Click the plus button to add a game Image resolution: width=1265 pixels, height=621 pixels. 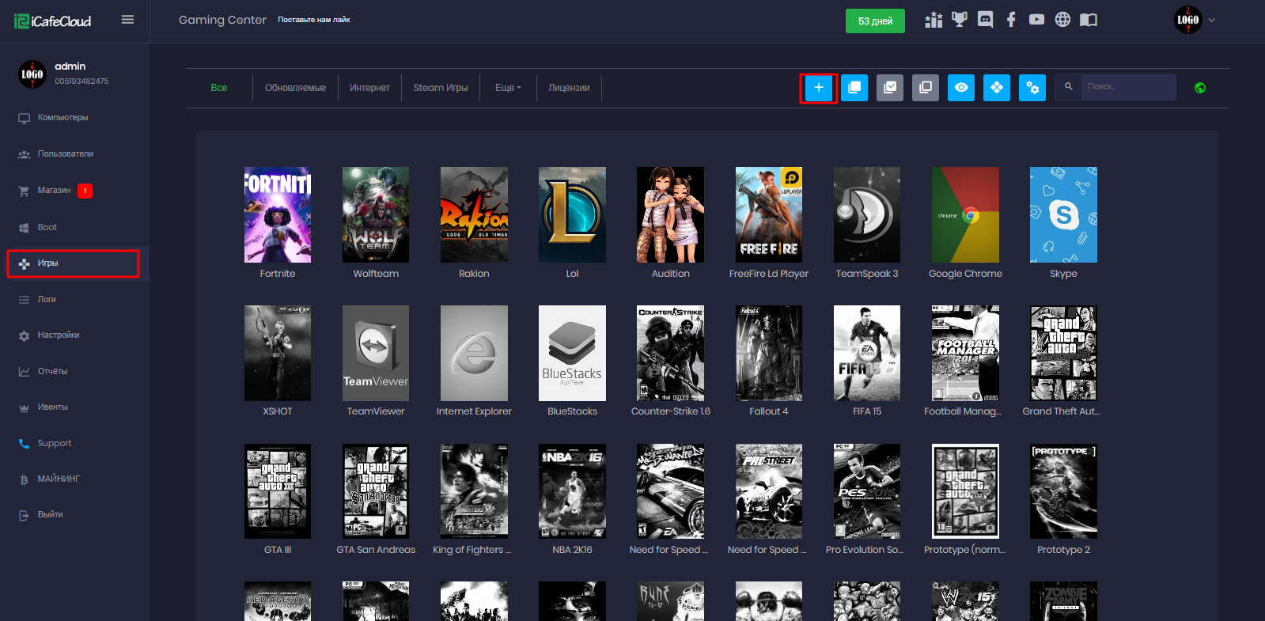819,88
